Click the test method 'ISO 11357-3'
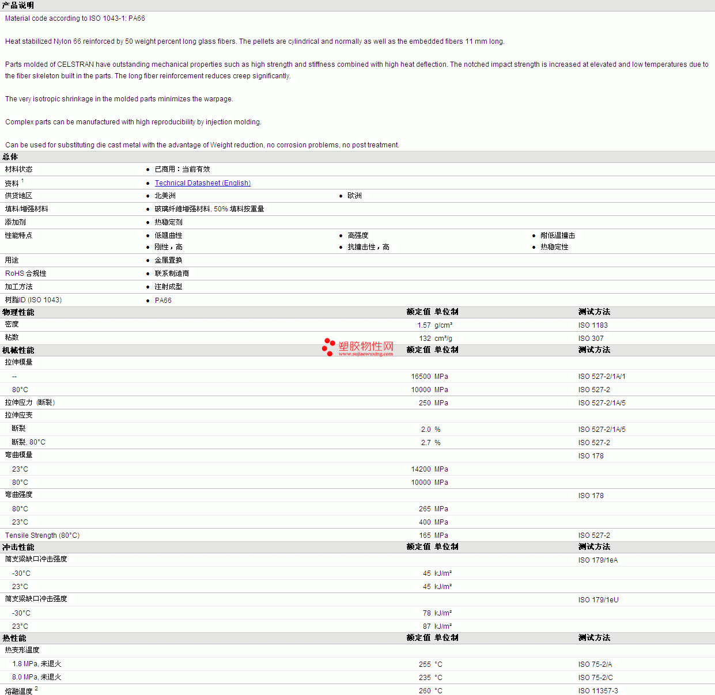The height and width of the screenshot is (695, 715). point(598,691)
